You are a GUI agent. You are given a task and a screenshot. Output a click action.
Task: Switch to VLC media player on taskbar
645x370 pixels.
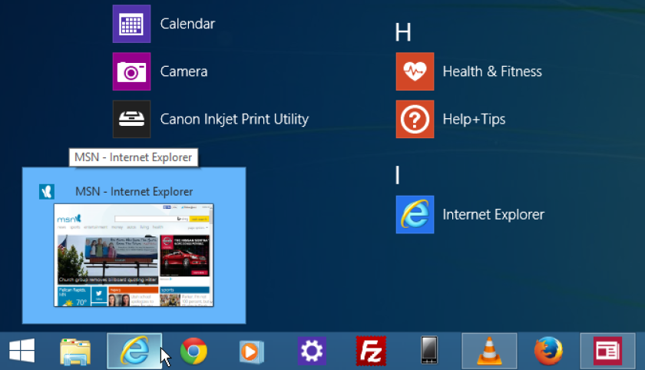489,351
